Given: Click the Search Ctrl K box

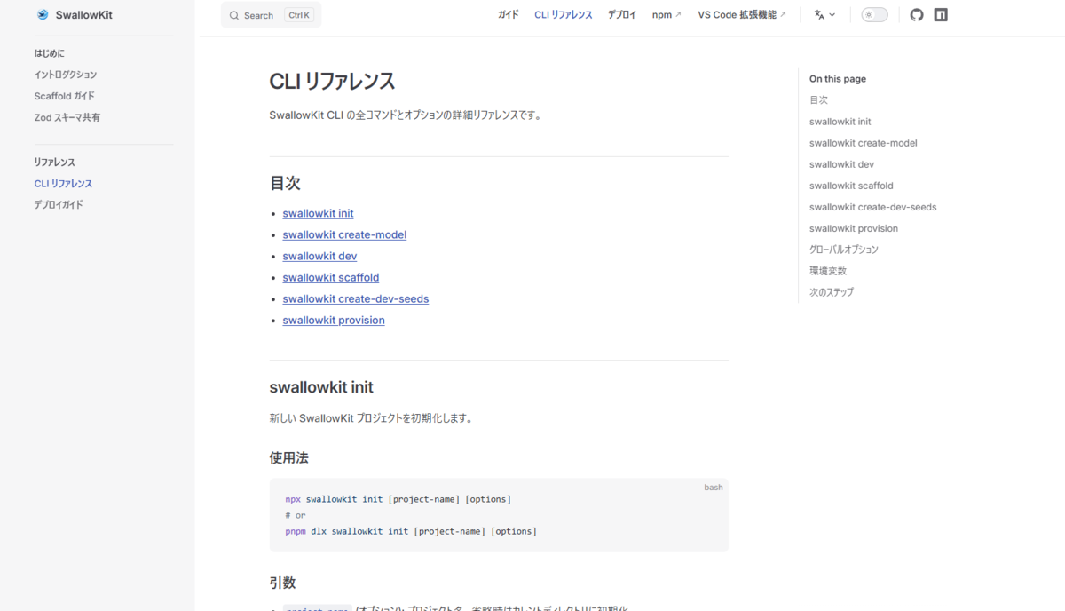Looking at the screenshot, I should click(x=271, y=15).
